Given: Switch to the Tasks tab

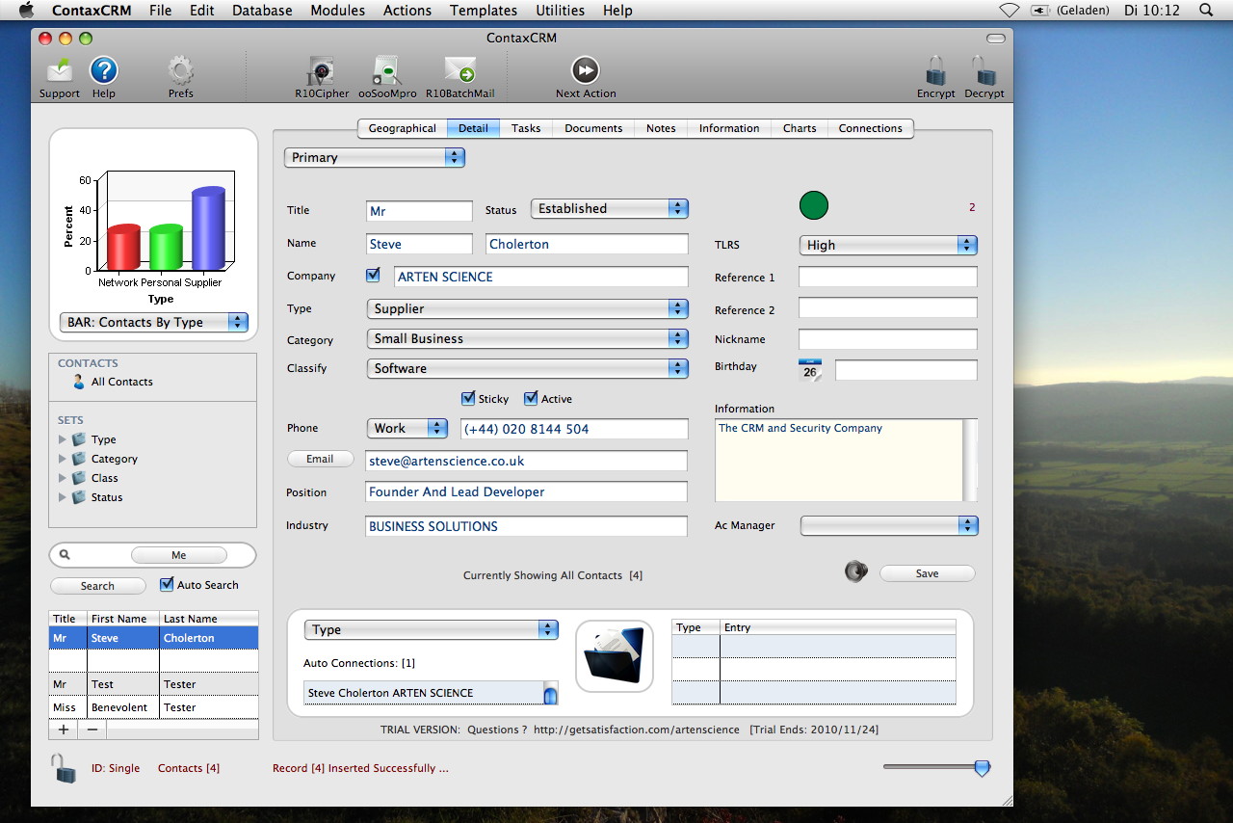Looking at the screenshot, I should 526,128.
